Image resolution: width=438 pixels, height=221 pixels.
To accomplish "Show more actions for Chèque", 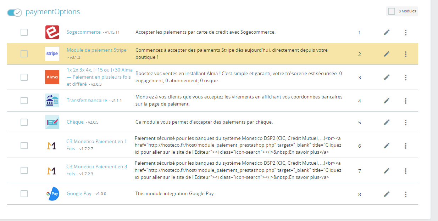I will point(405,122).
